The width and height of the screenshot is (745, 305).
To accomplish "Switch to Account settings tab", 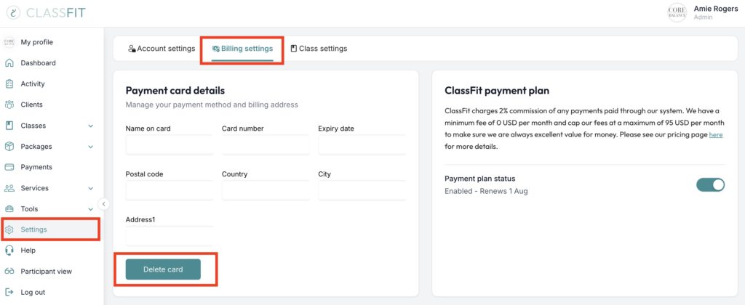I will click(x=162, y=49).
